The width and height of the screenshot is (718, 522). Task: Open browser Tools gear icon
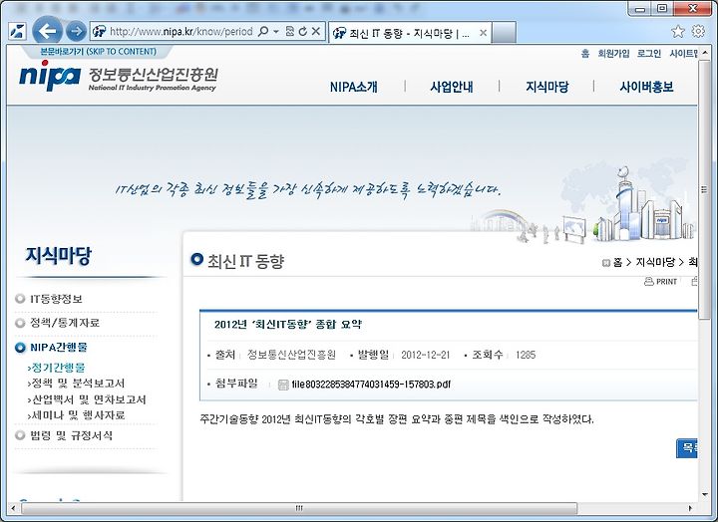pyautogui.click(x=698, y=31)
